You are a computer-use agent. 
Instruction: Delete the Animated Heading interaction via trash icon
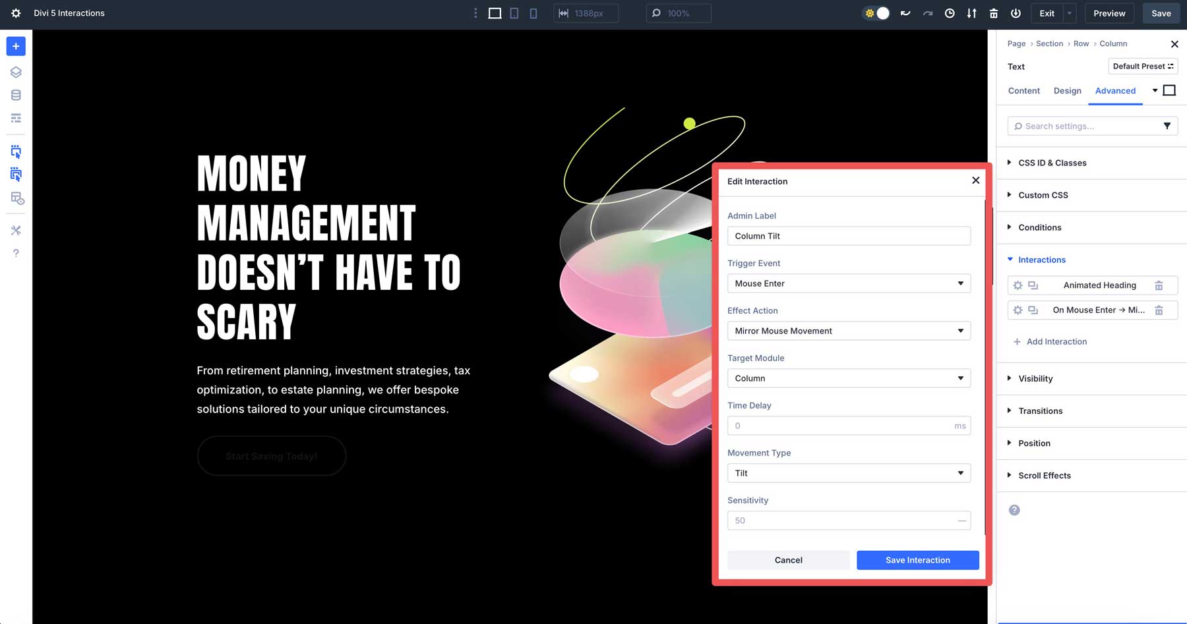point(1160,285)
